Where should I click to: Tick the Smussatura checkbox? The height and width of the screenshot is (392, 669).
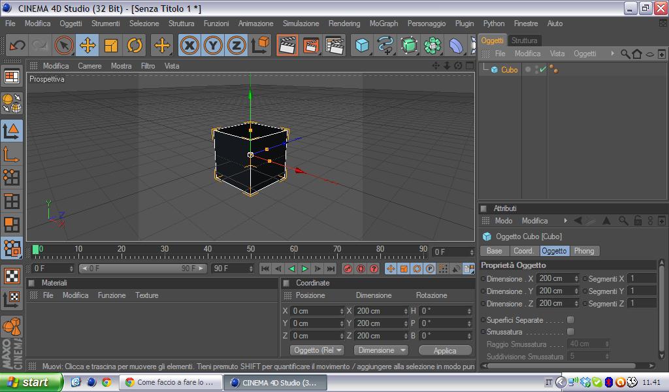pos(570,332)
